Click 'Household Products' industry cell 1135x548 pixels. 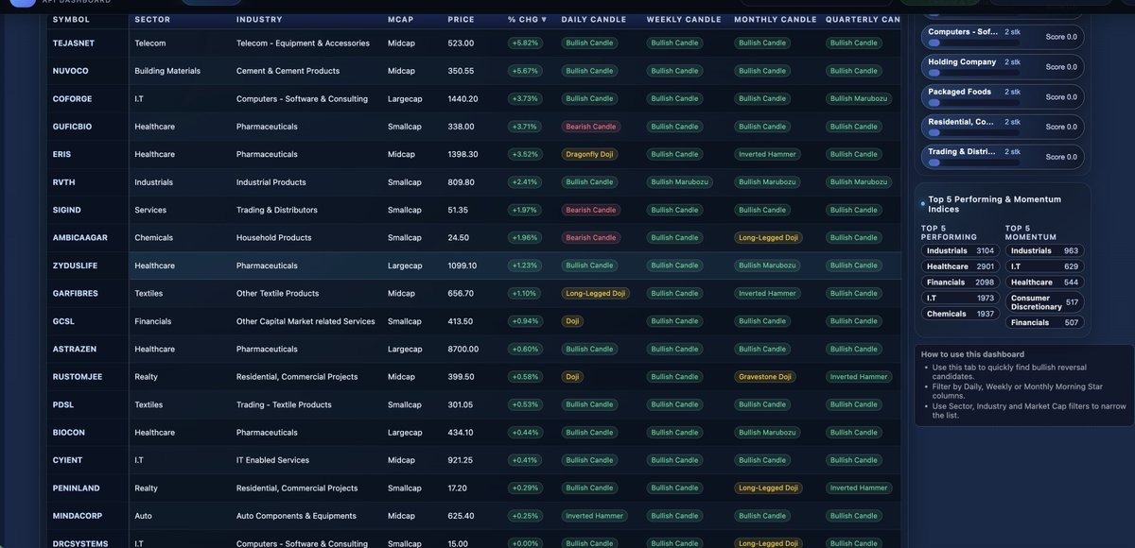[x=274, y=237]
